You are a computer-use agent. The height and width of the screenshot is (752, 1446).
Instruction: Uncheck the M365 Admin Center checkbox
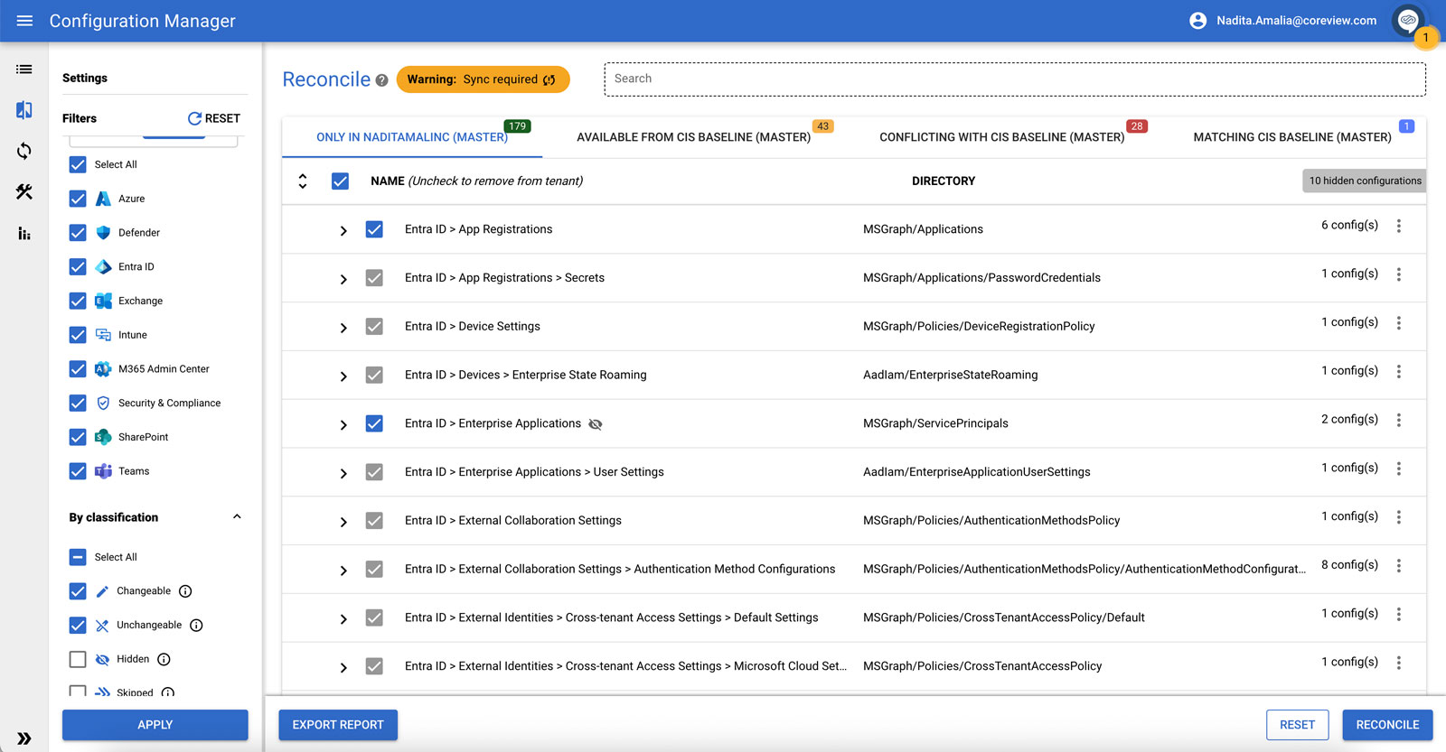point(78,369)
